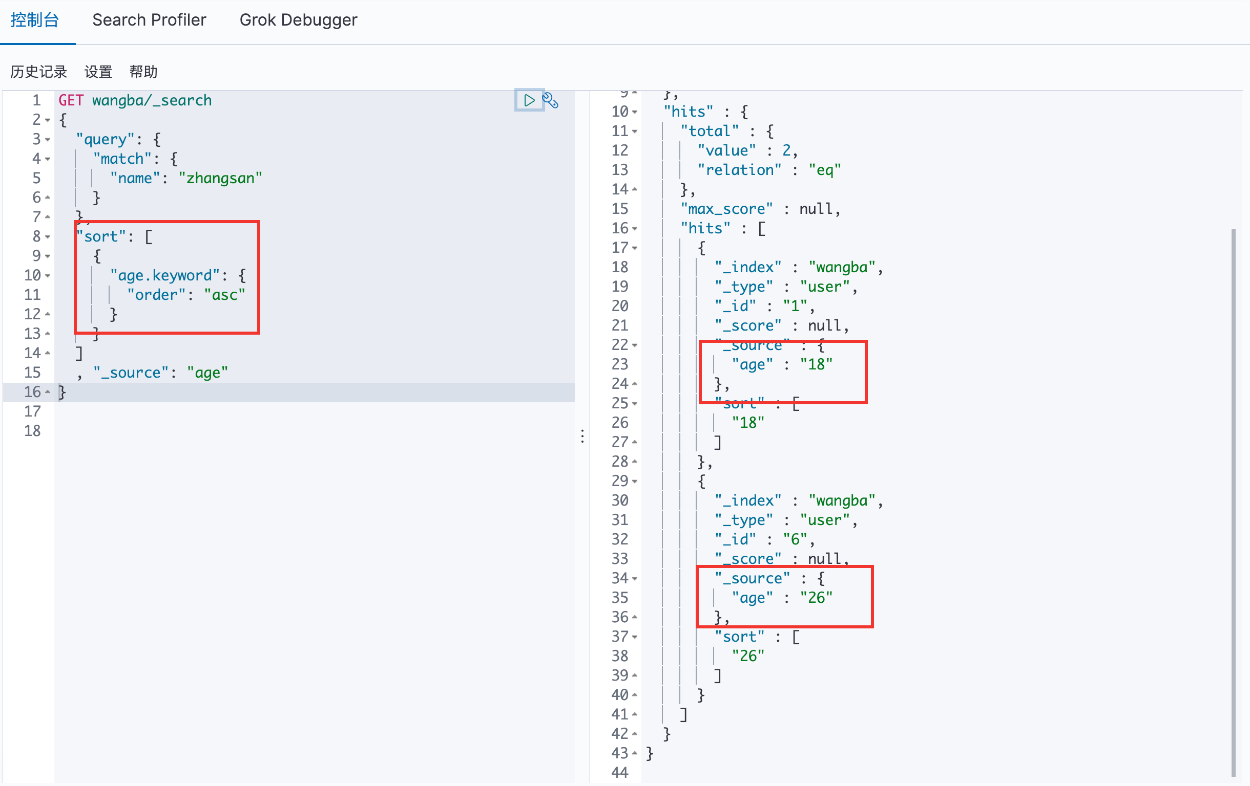Fold the "match" block at line 4
Viewport: 1250px width, 786px height.
pyautogui.click(x=48, y=159)
